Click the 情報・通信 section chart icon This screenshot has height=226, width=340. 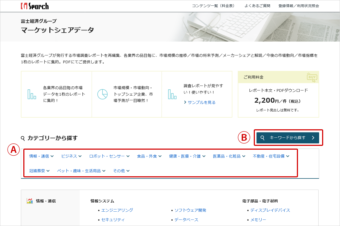[30, 201]
